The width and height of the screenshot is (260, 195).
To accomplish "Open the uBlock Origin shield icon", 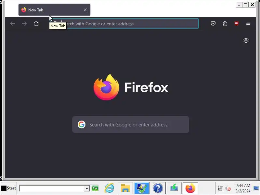I will click(237, 23).
